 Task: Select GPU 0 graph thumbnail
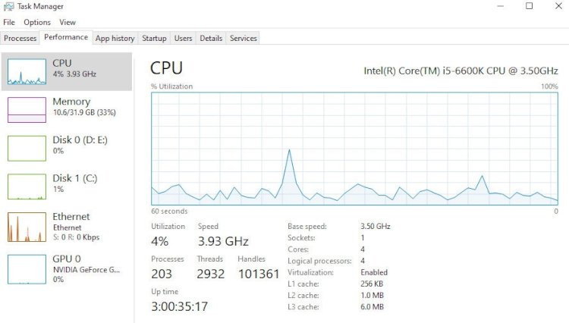(27, 269)
